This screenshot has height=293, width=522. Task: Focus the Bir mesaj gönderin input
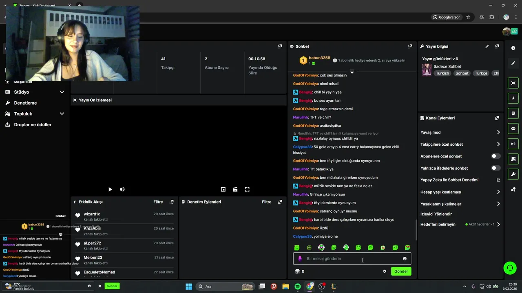click(352, 258)
